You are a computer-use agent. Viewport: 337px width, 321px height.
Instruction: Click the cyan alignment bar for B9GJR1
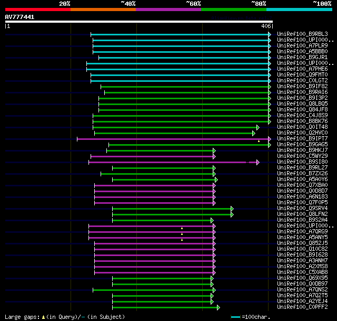184,58
